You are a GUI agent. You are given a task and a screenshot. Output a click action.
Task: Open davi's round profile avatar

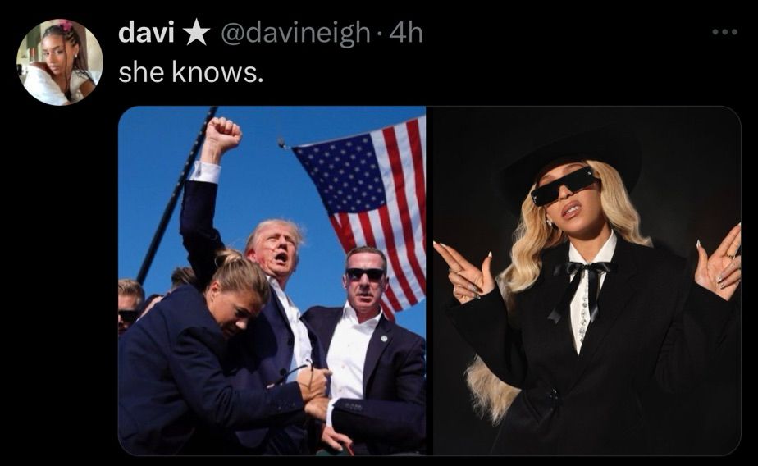click(59, 62)
